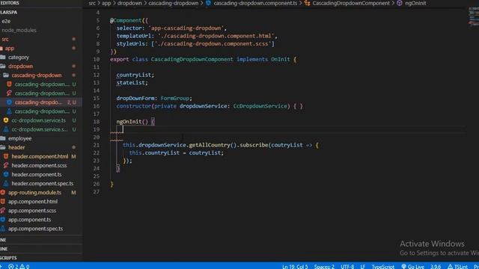Collapse the header folder in explorer

coord(16,147)
